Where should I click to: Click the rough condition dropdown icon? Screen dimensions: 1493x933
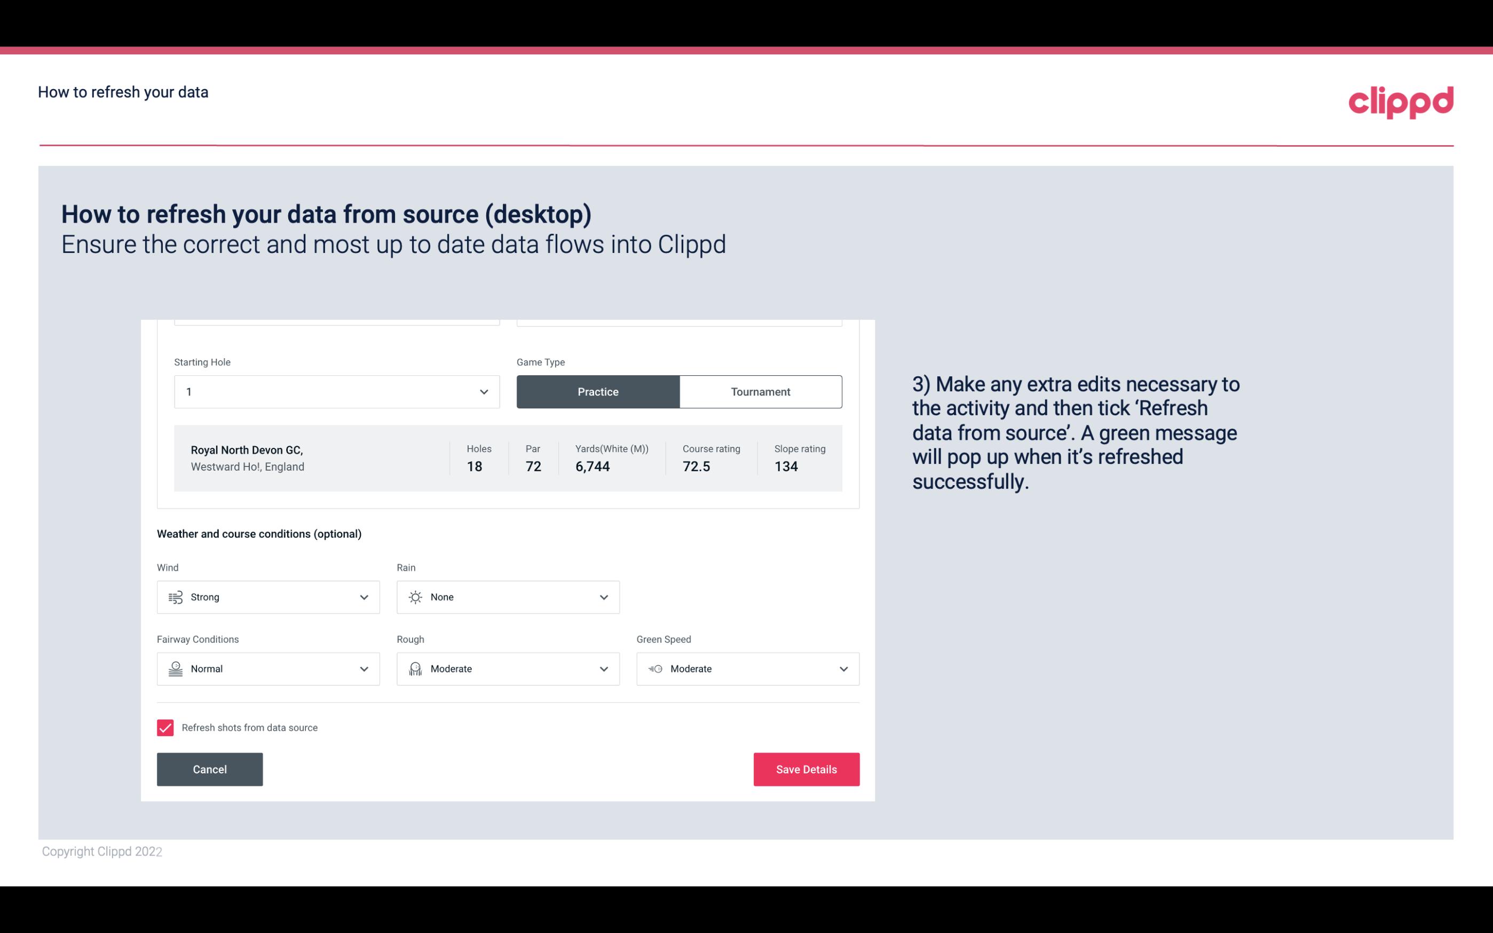(603, 669)
